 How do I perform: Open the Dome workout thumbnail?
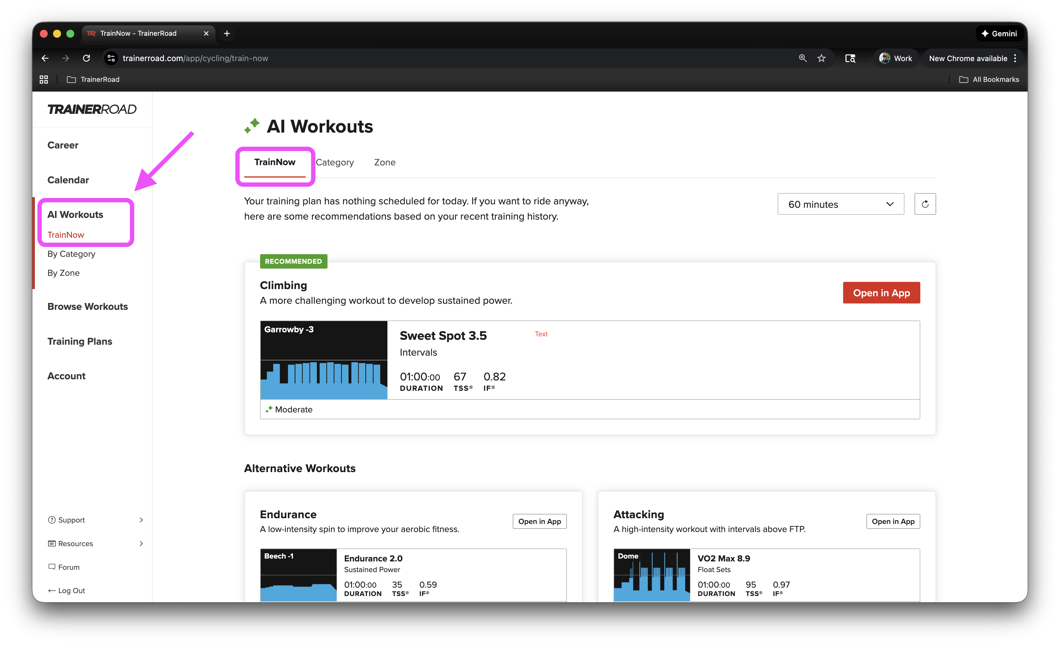[x=652, y=575]
